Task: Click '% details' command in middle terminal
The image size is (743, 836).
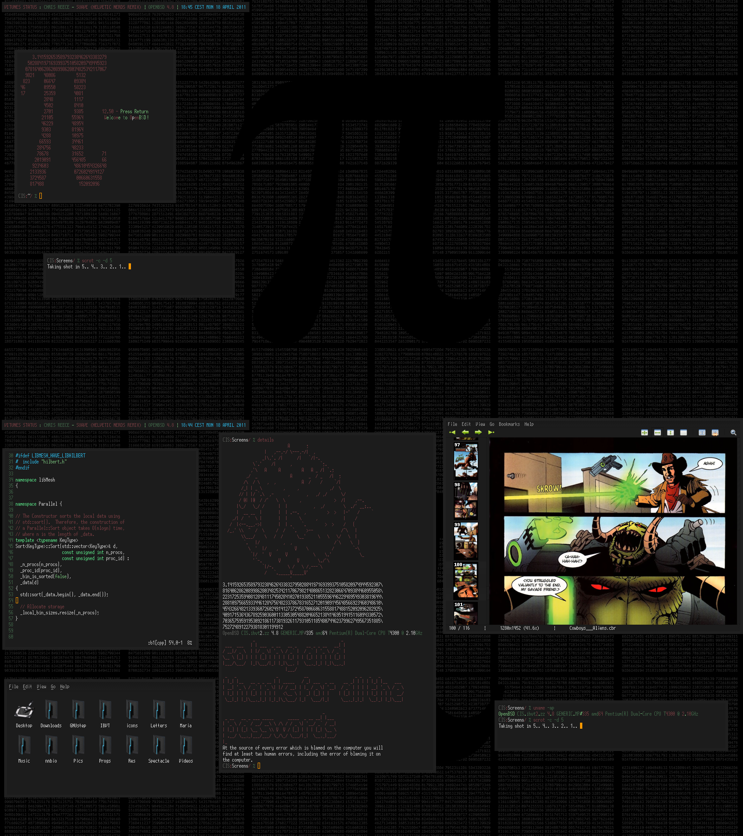Action: click(263, 440)
